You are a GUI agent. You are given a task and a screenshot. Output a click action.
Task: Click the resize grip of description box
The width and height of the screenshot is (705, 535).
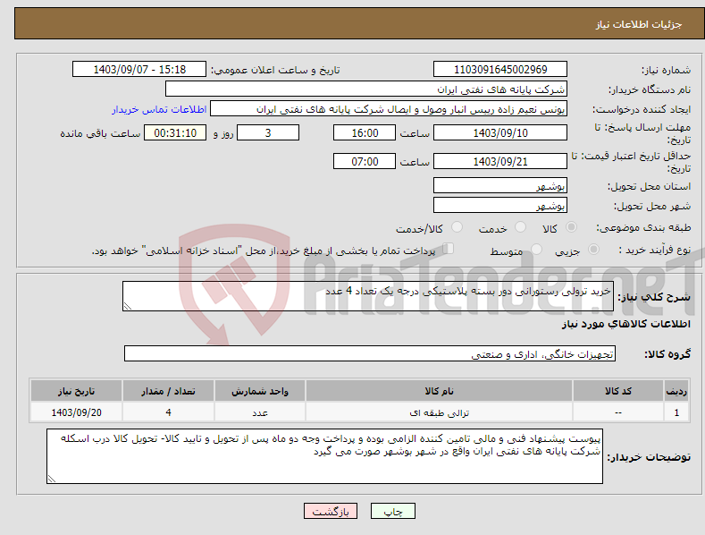coord(128,306)
